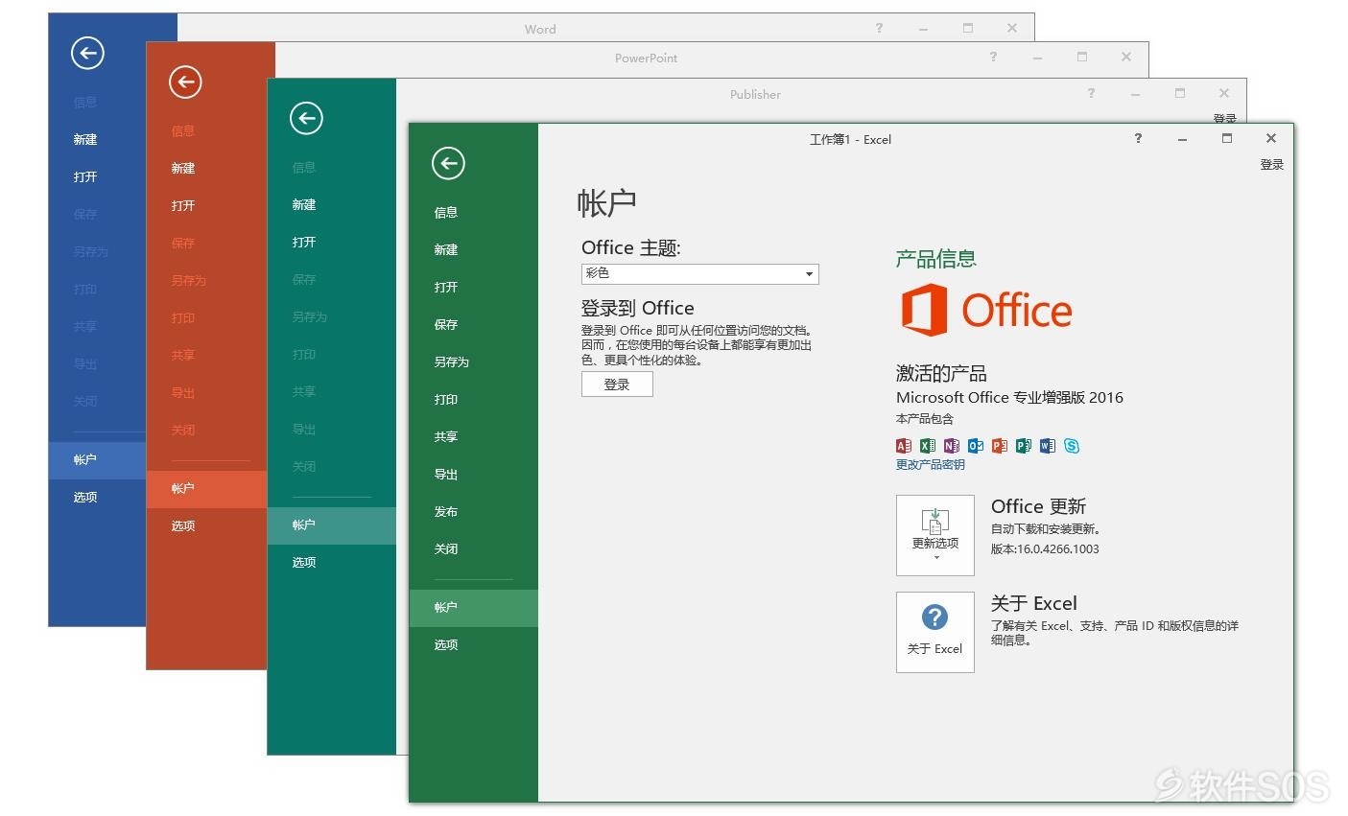Click the OneNote product icon
Image resolution: width=1348 pixels, height=816 pixels.
click(x=952, y=446)
